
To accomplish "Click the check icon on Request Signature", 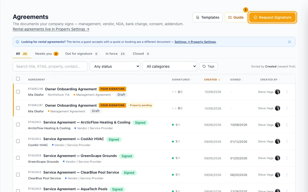I will [x=255, y=17].
